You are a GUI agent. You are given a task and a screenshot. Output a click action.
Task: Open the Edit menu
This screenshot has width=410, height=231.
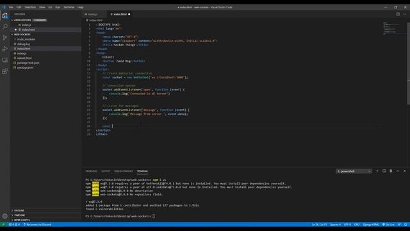click(19, 7)
